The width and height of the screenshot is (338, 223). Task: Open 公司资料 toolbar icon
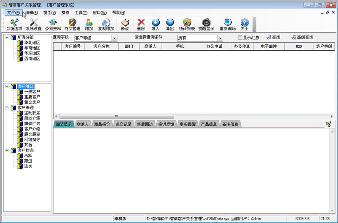[x=53, y=24]
